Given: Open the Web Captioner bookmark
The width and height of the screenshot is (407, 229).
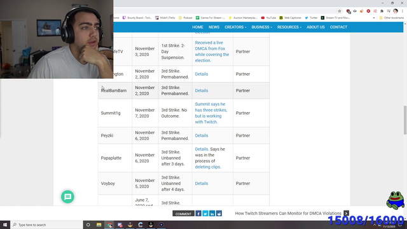Looking at the screenshot, I should tap(291, 18).
